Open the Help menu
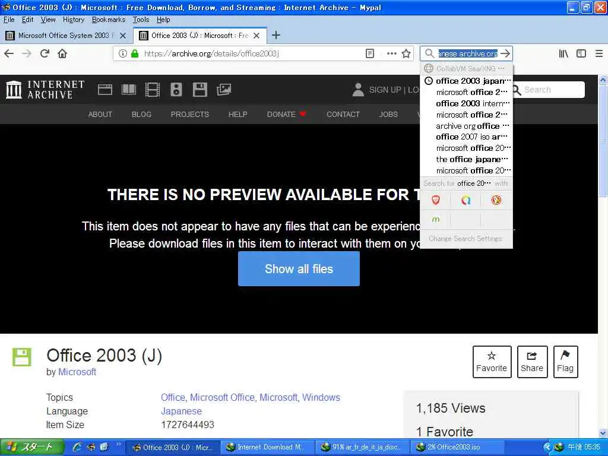The width and height of the screenshot is (608, 456). (x=163, y=20)
